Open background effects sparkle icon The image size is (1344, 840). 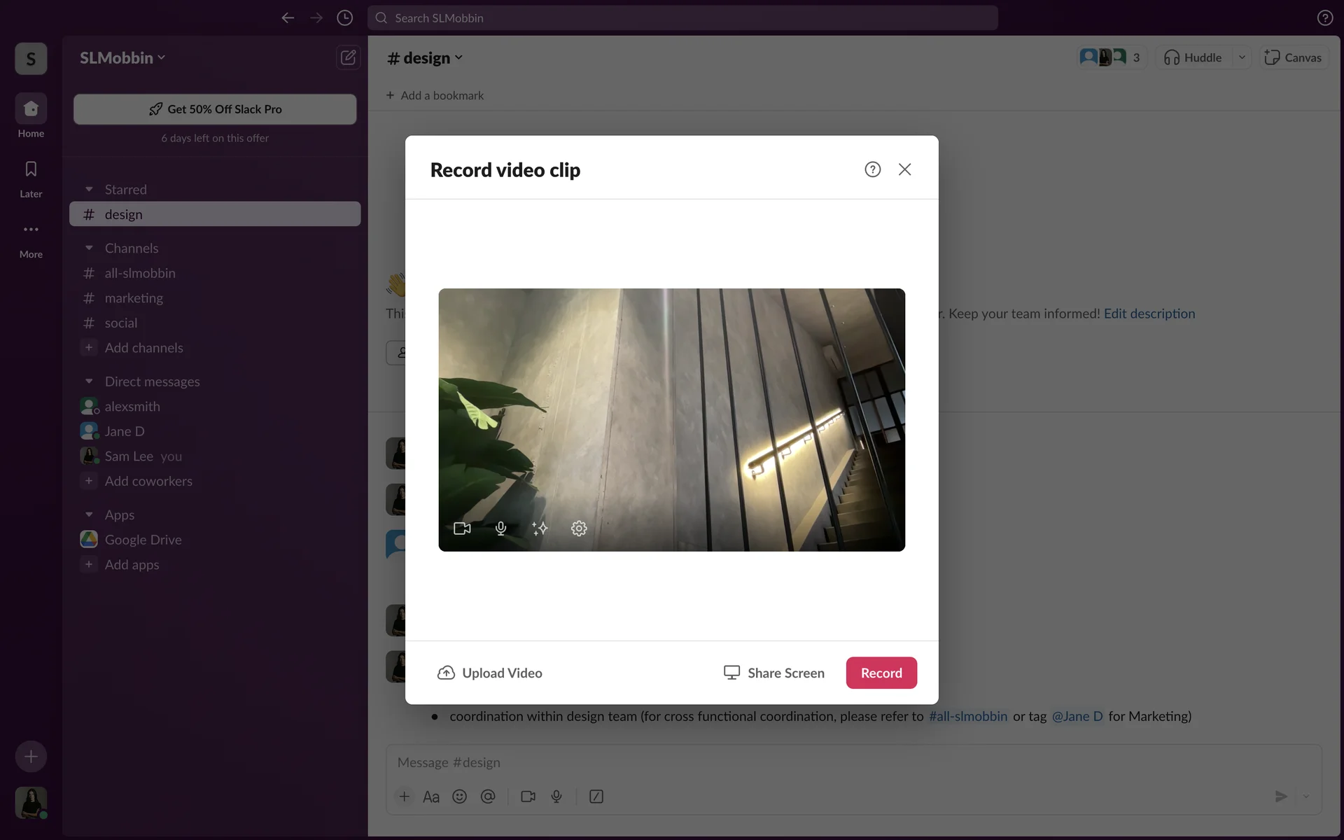click(x=540, y=528)
